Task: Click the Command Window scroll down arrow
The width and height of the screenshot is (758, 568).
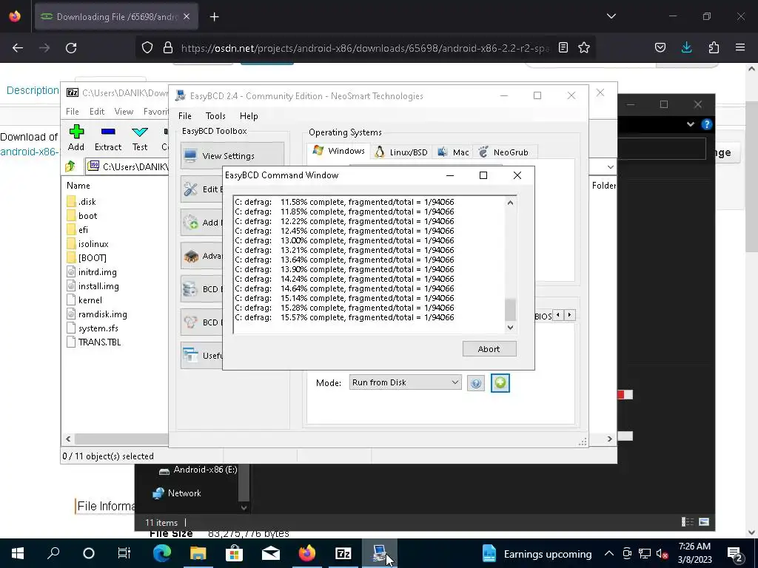Action: (510, 328)
